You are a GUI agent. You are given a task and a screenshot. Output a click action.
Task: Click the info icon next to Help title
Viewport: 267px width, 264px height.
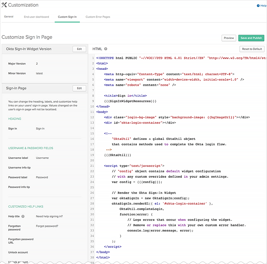[23, 217]
